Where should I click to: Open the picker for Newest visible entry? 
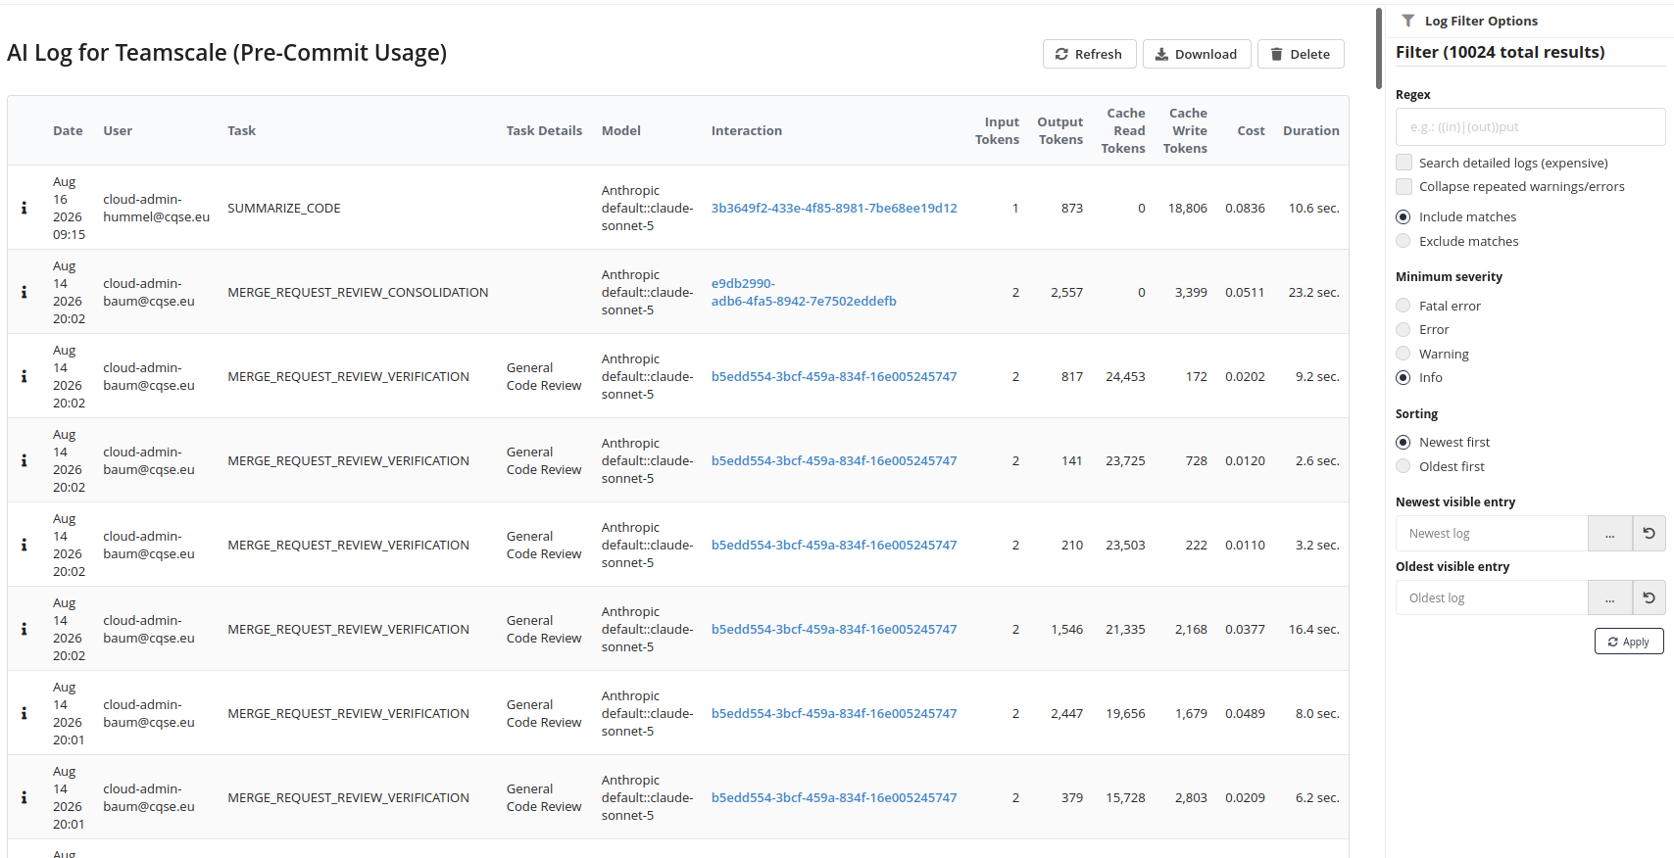click(x=1610, y=534)
